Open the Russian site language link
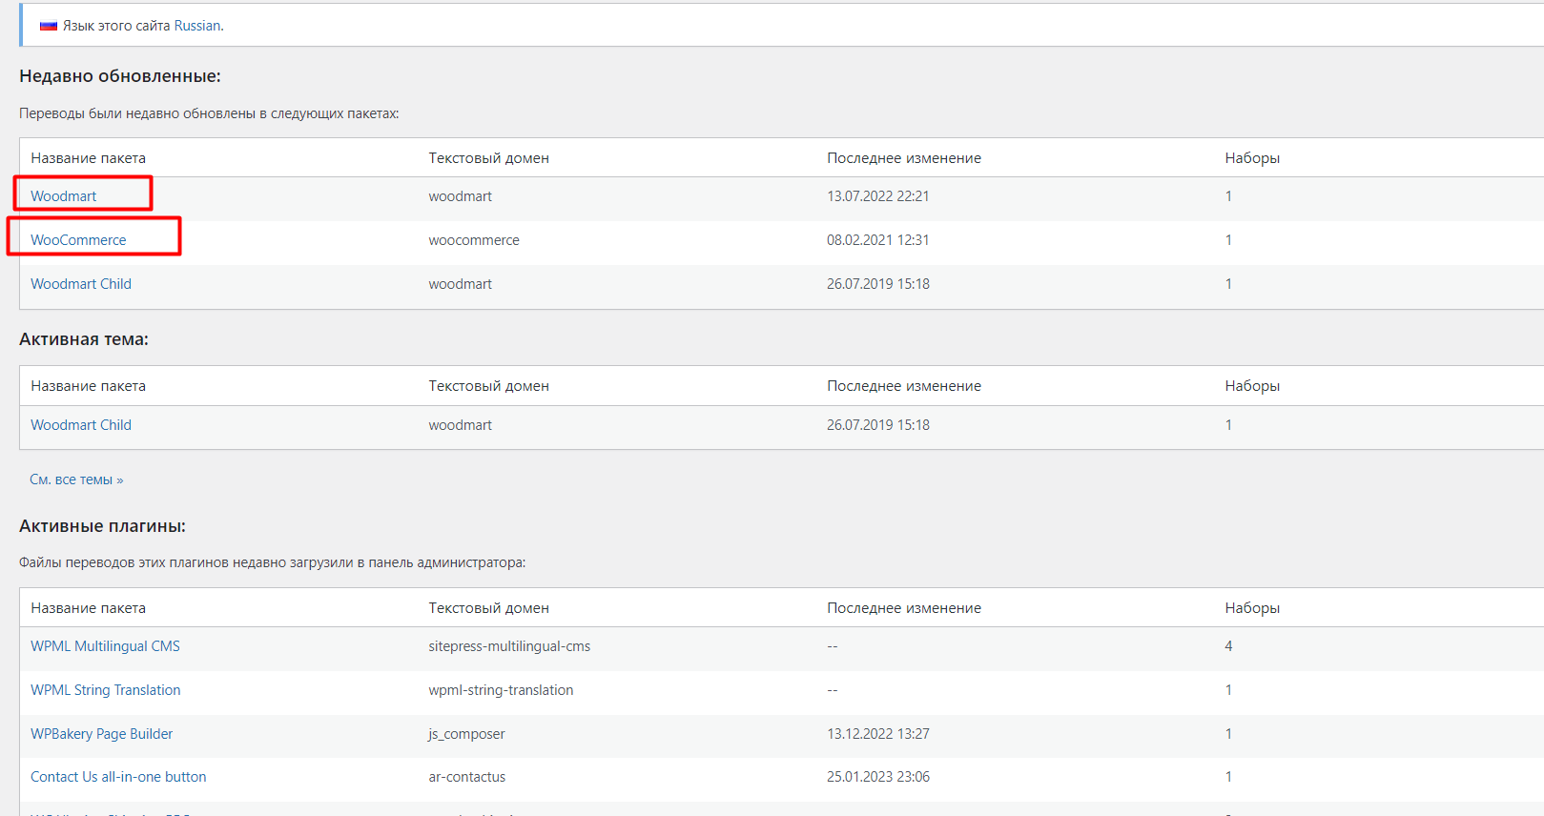Image resolution: width=1544 pixels, height=816 pixels. coord(197,26)
